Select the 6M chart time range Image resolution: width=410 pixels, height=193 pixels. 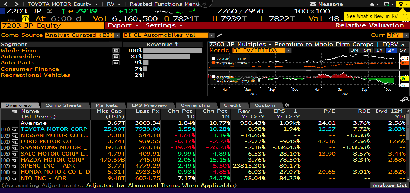pyautogui.click(x=367, y=50)
